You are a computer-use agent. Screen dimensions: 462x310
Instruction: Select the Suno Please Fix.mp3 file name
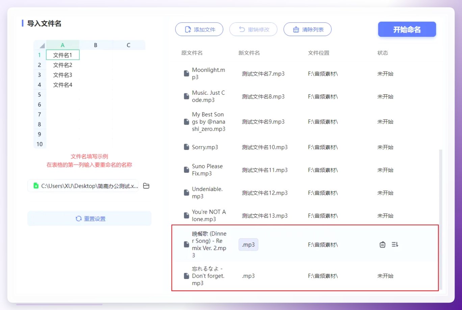pos(207,170)
